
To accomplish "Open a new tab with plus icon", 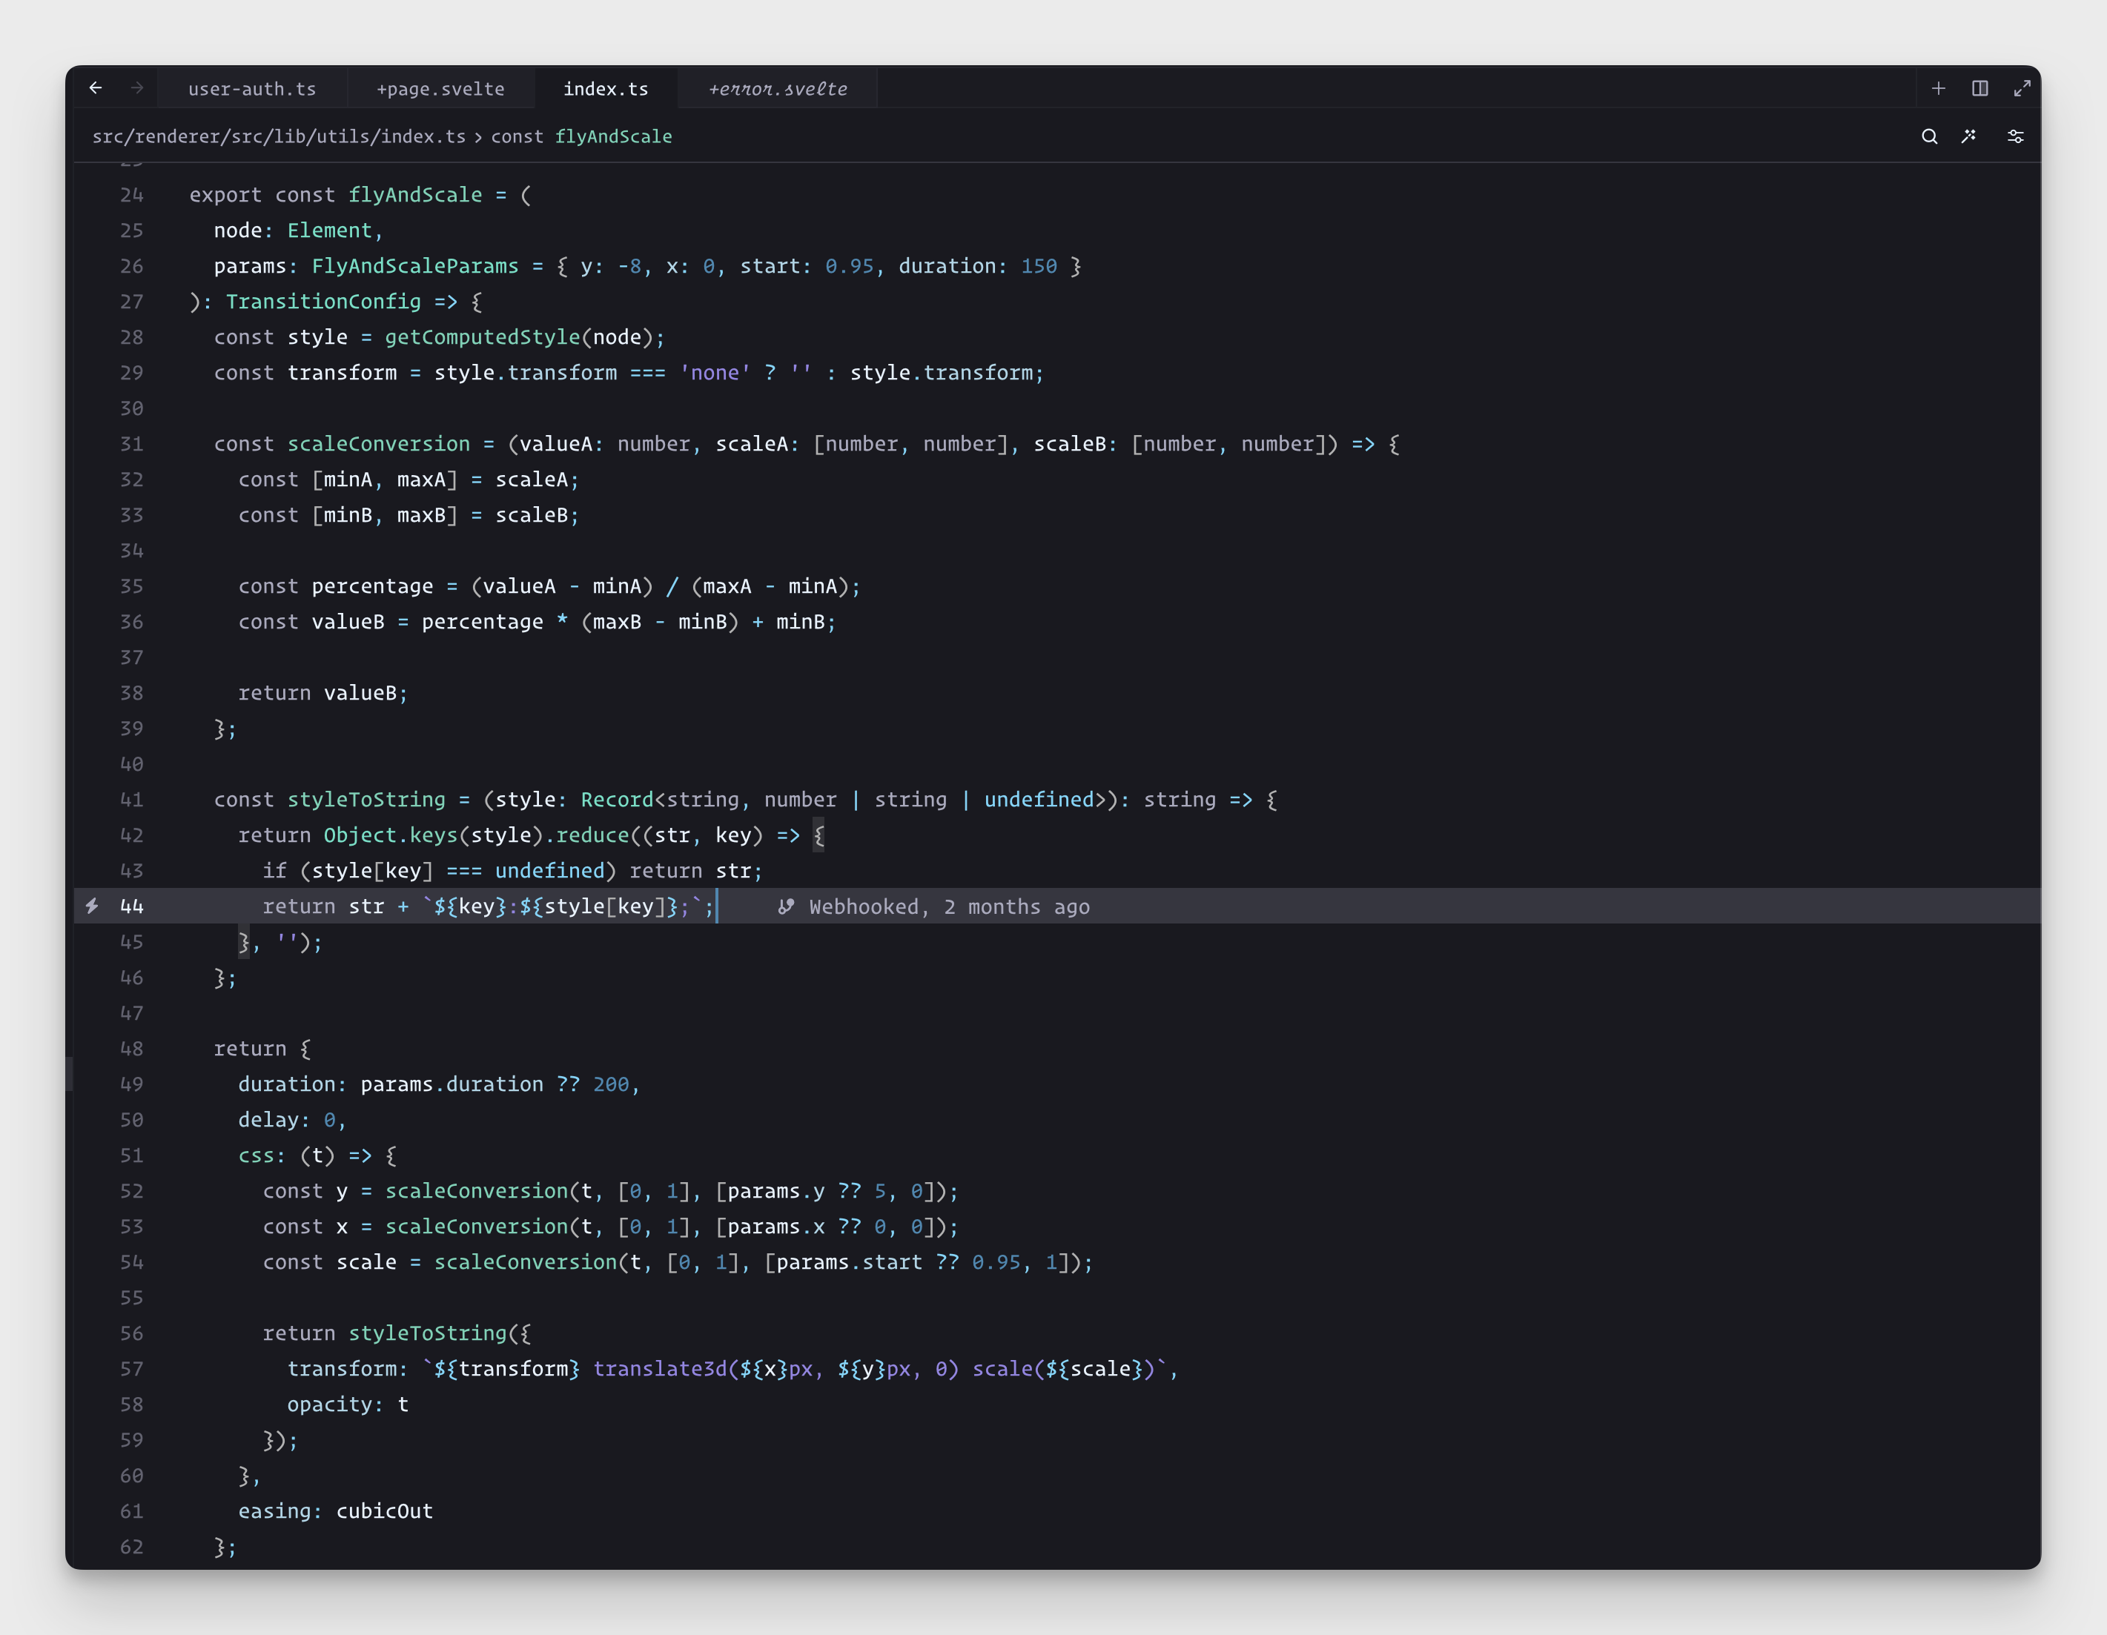I will (1938, 89).
